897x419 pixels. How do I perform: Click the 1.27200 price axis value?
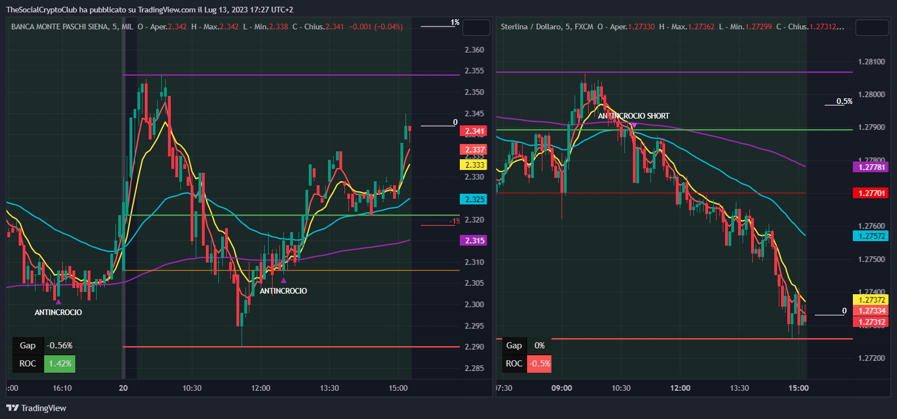872,358
